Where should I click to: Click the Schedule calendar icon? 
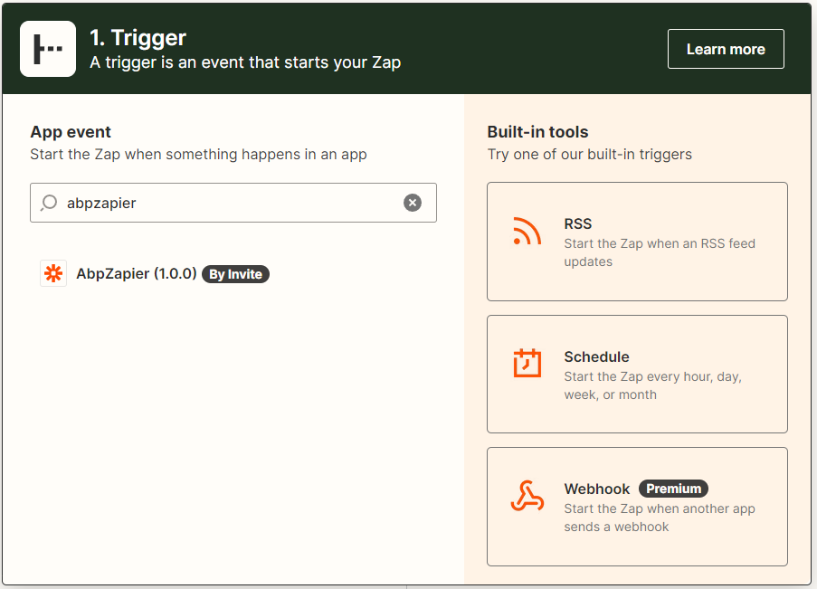527,363
